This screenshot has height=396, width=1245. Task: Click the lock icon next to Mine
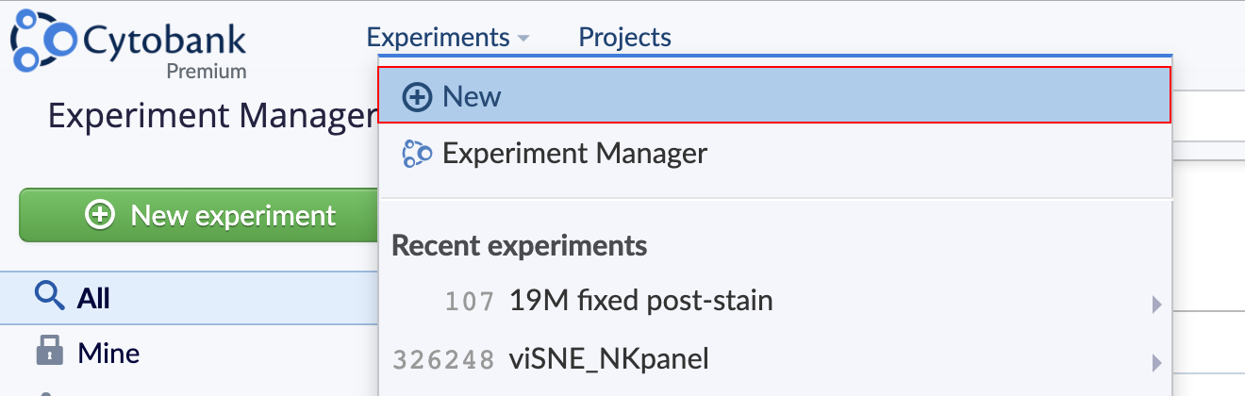click(x=49, y=353)
